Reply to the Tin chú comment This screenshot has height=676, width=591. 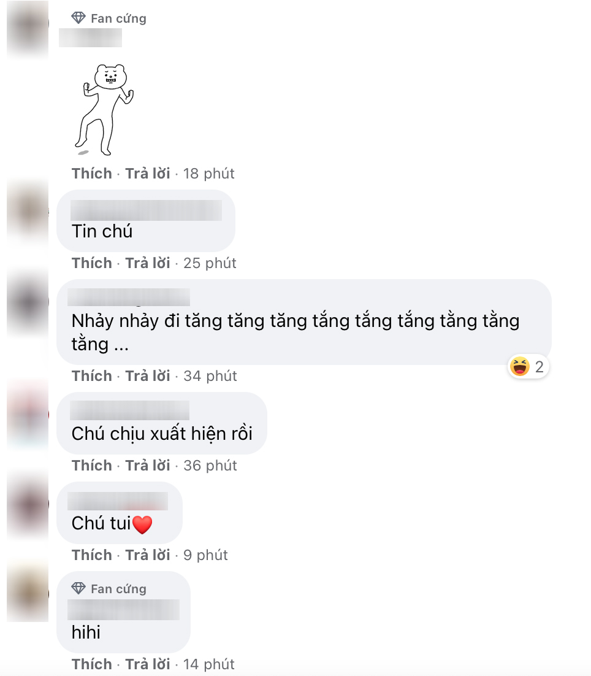point(148,263)
